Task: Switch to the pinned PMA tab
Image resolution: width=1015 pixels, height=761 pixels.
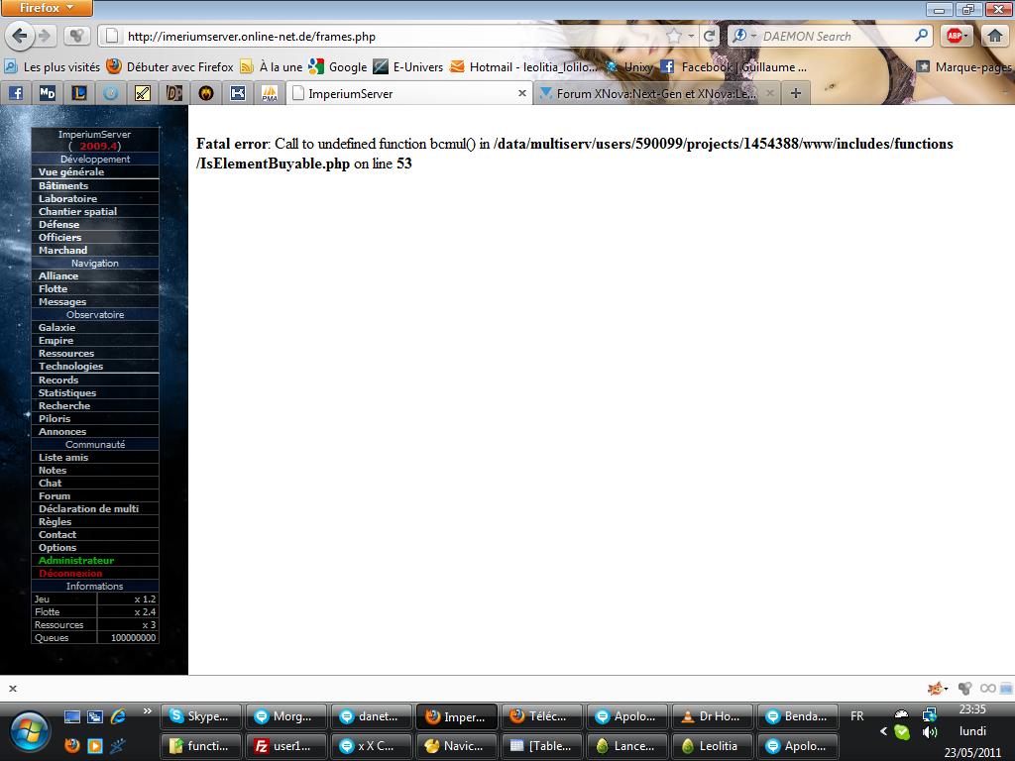Action: coord(270,93)
